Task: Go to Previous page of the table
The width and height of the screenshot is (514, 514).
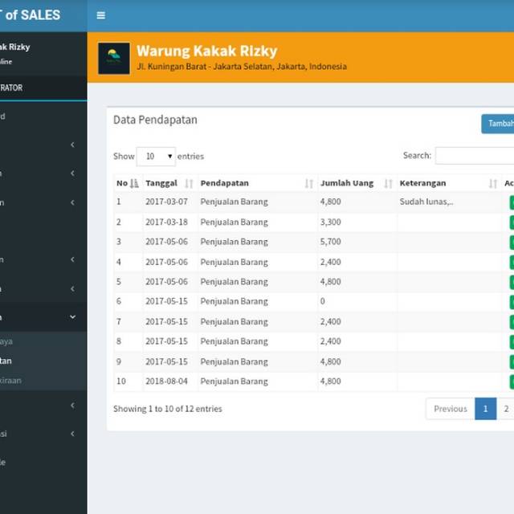Action: point(450,409)
